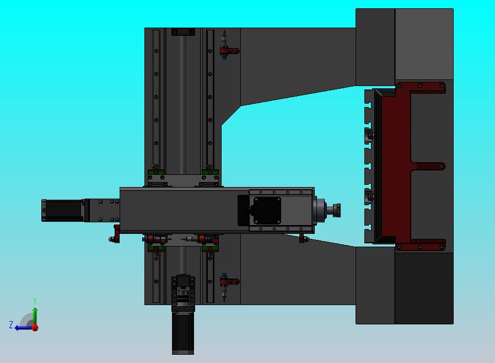Select the vertical stepper motor at the bottom
Image resolution: width=495 pixels, height=363 pixels.
183,333
